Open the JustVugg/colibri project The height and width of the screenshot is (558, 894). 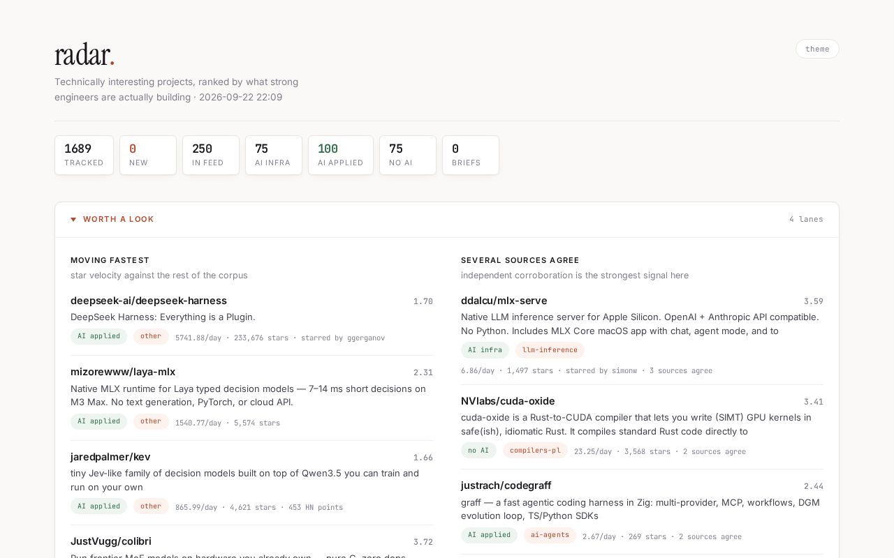pyautogui.click(x=111, y=541)
